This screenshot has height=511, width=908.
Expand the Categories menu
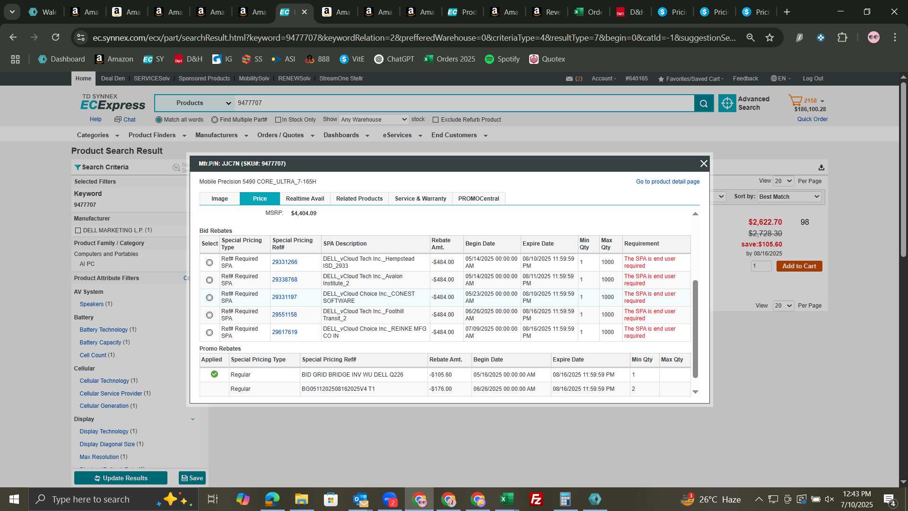tap(98, 135)
